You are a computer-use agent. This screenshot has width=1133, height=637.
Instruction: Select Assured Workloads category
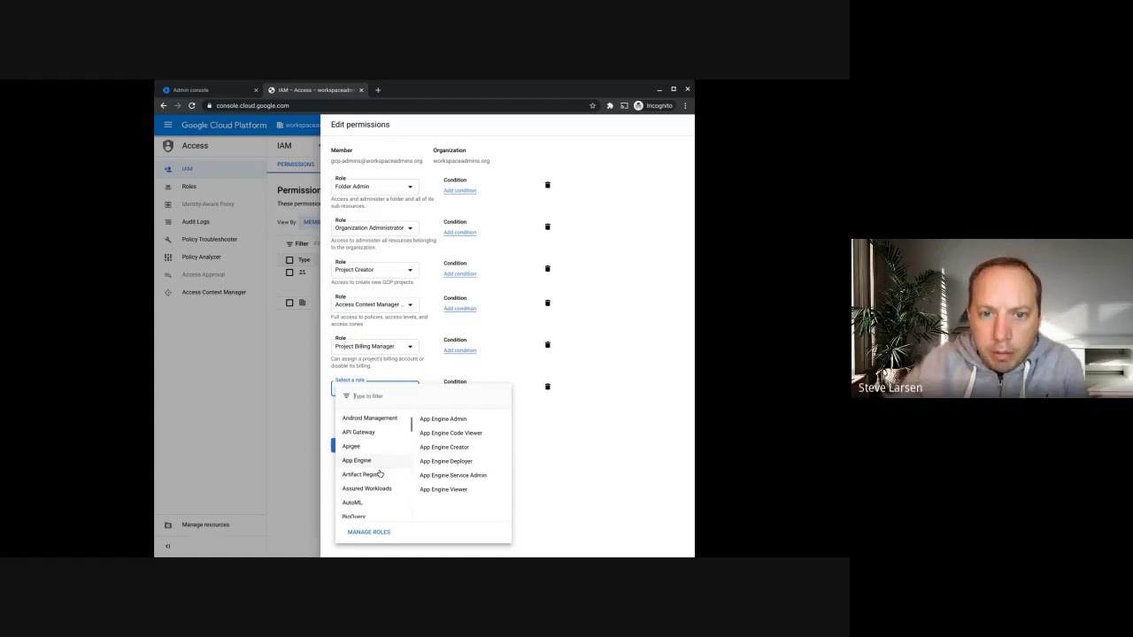point(366,488)
